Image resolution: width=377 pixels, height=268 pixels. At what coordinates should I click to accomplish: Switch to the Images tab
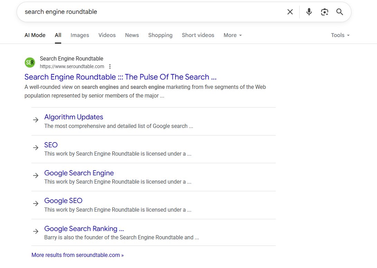pyautogui.click(x=79, y=35)
